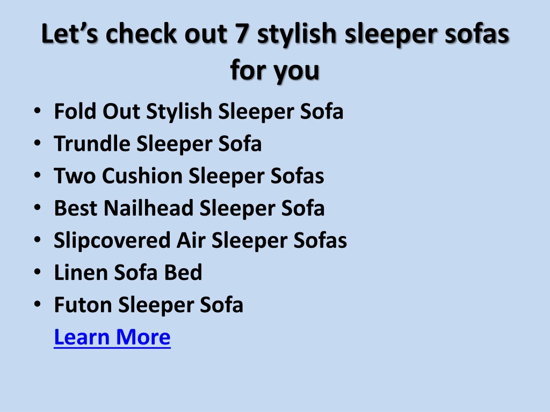Click the slide title about 7 stylish sleeper sofas
Image resolution: width=550 pixels, height=412 pixels.
point(275,52)
